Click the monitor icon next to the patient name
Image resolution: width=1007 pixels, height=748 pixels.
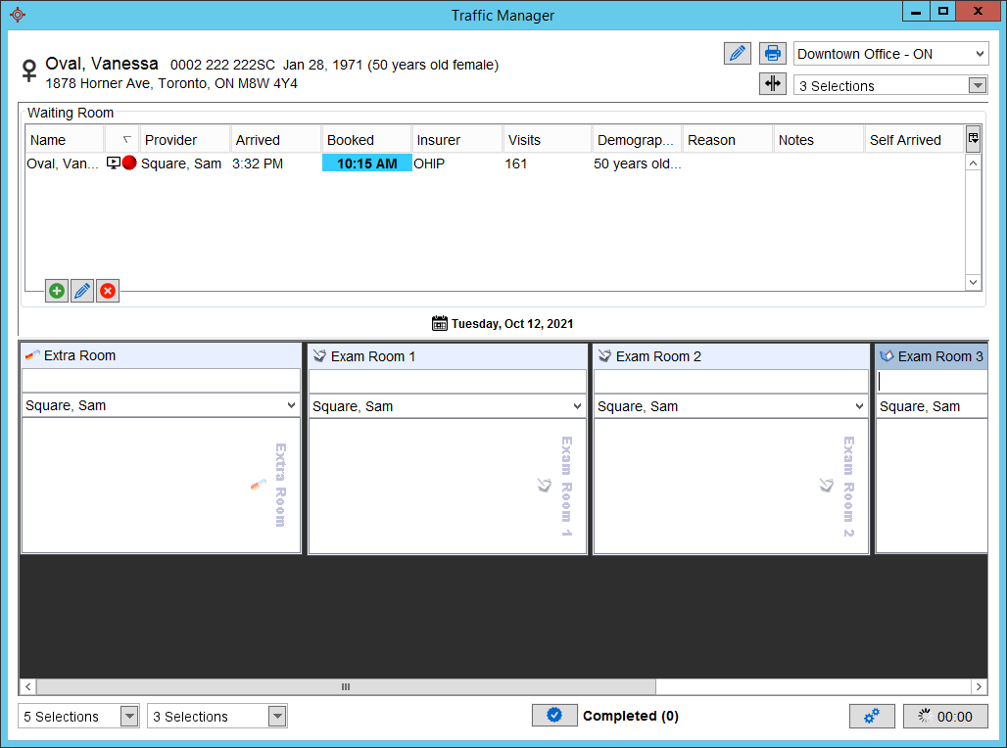[112, 164]
